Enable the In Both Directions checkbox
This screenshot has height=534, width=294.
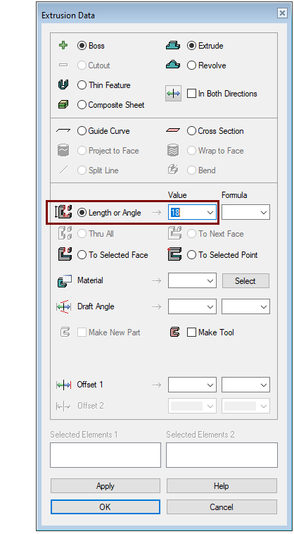tap(192, 94)
